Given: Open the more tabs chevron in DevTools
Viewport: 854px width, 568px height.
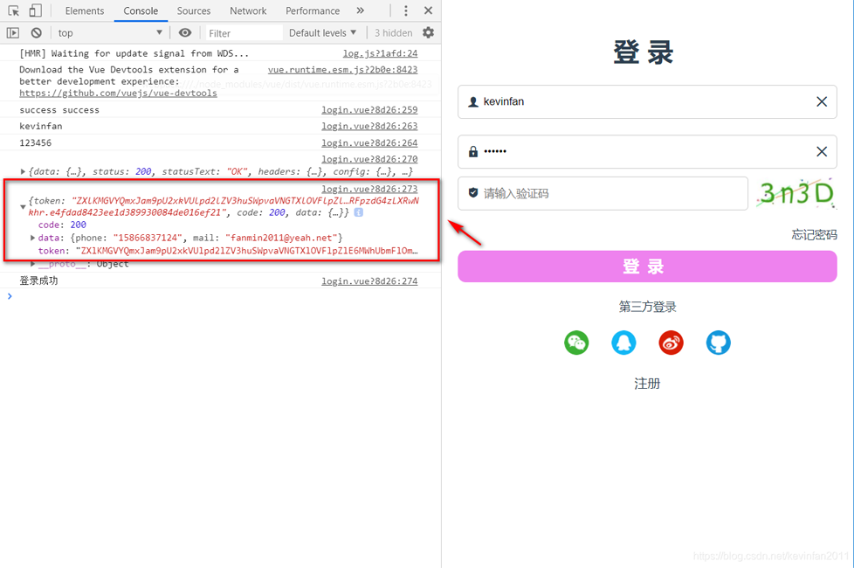Looking at the screenshot, I should pyautogui.click(x=360, y=10).
